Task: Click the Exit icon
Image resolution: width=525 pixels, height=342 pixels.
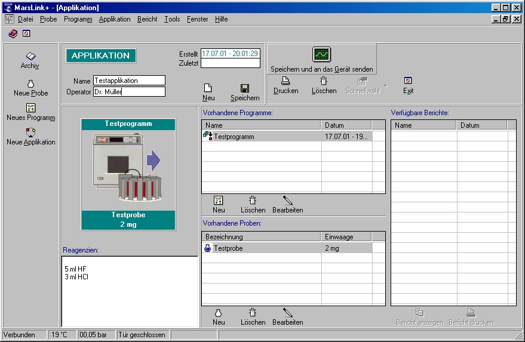Action: pos(408,81)
